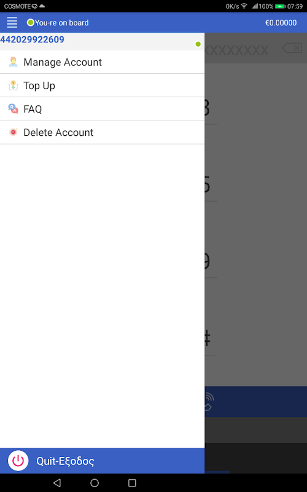
Task: Tap the dimmed call button bar
Action: 255,402
